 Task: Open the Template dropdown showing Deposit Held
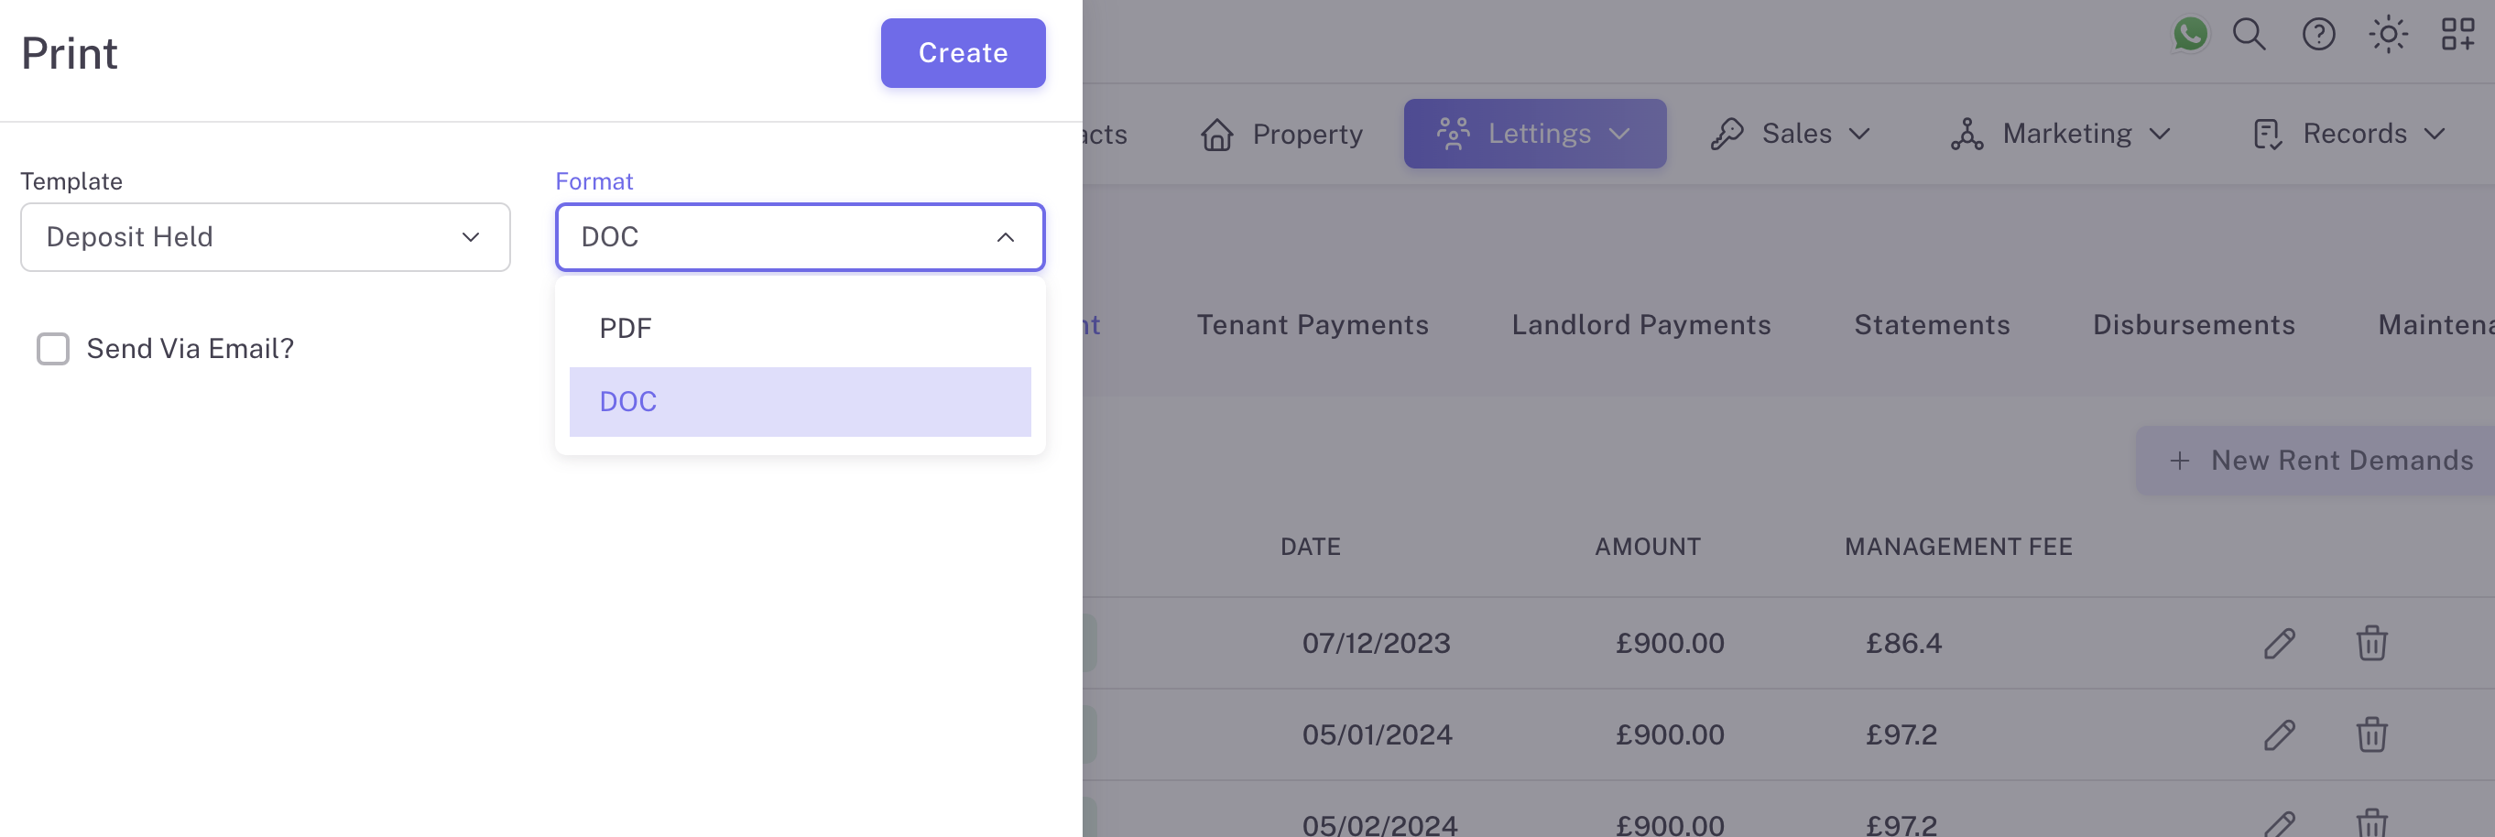[x=266, y=237]
